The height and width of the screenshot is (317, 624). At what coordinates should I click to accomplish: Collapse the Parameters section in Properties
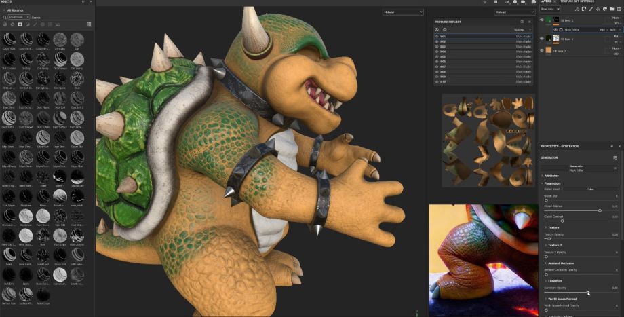543,183
